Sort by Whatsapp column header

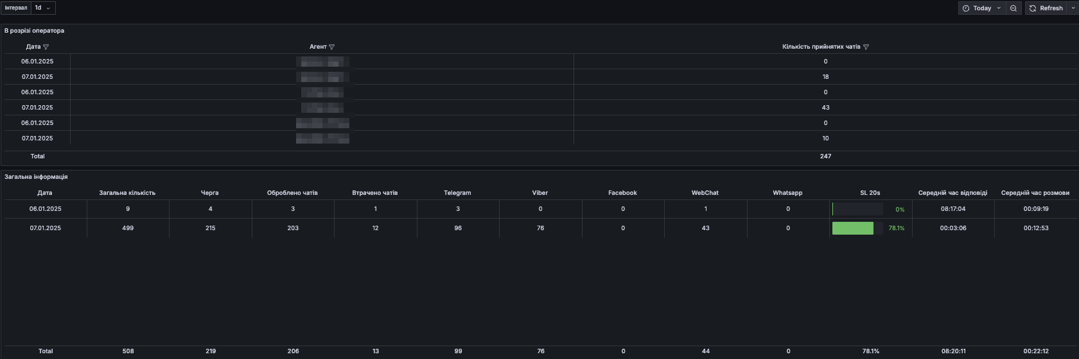[x=787, y=193]
